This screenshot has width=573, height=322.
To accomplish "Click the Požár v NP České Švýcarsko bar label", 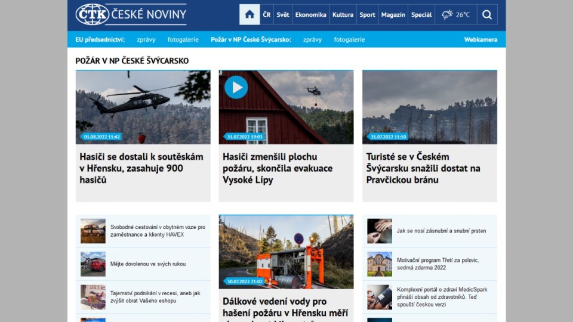I will click(251, 39).
